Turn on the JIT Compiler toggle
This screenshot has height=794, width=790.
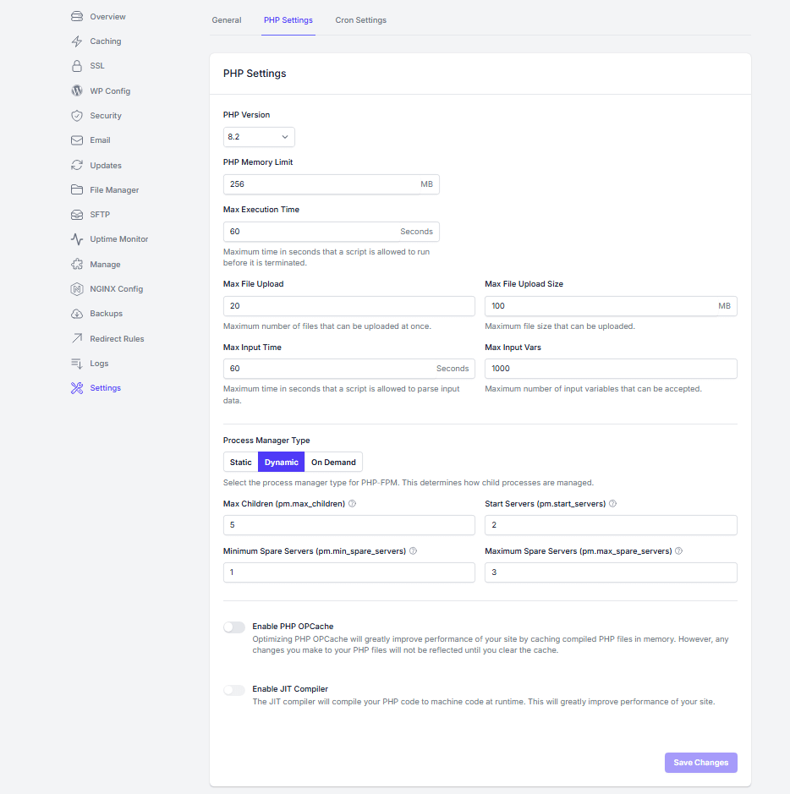pos(234,690)
